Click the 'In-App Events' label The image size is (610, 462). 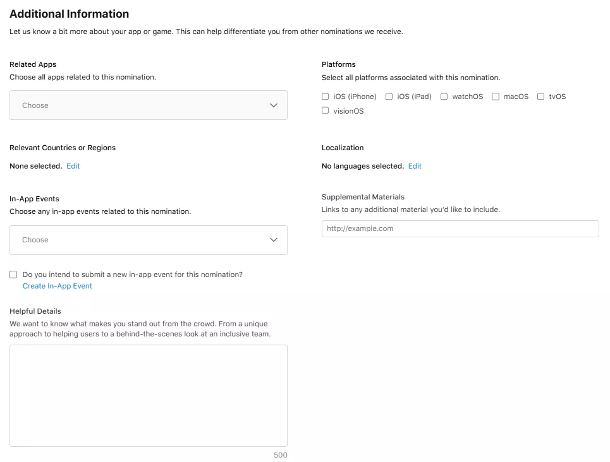point(34,199)
